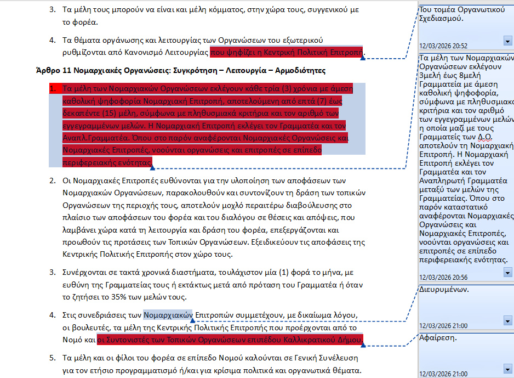Image resolution: width=514 pixels, height=378 pixels.
Task: Expand options arrow on the 20:56 comment
Action: coord(507,273)
